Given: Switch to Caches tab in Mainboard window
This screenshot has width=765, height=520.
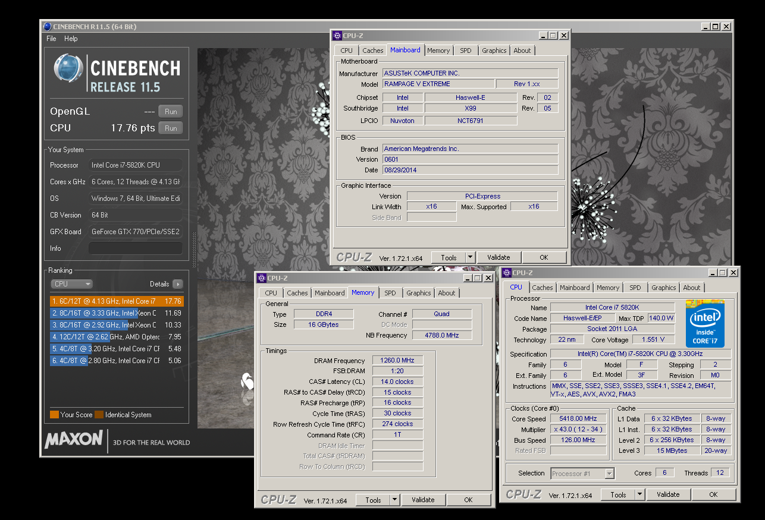Looking at the screenshot, I should click(x=373, y=51).
